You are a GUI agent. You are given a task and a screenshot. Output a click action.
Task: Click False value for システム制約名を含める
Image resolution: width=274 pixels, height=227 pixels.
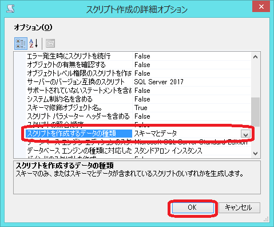tap(142, 99)
